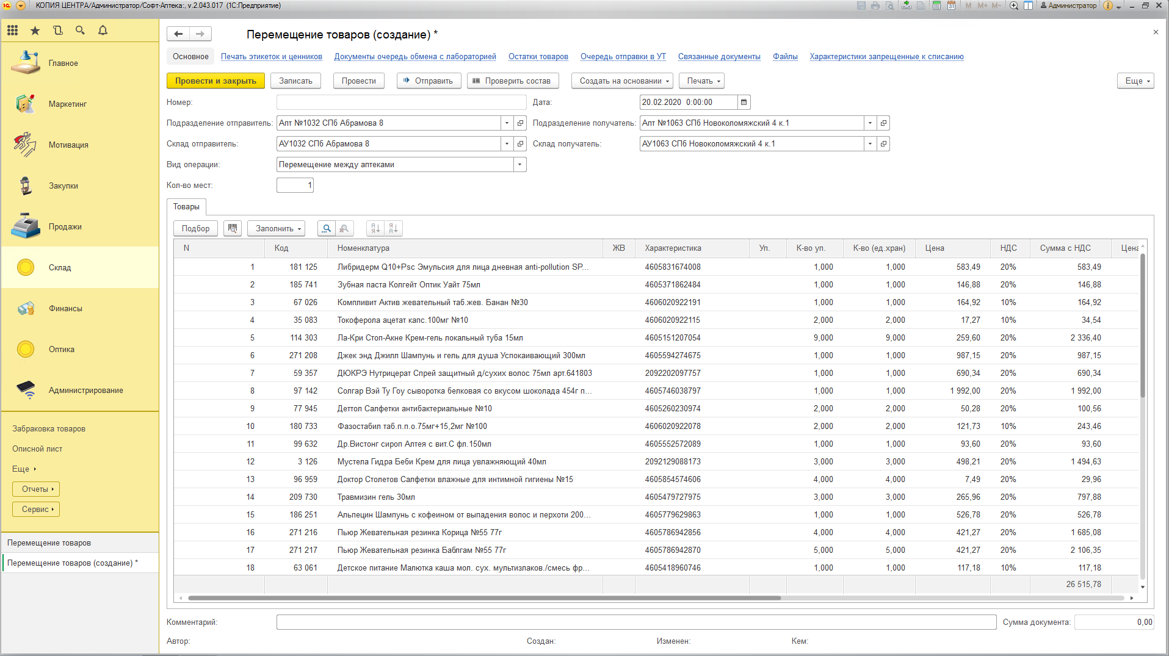1169x656 pixels.
Task: Open link button beside Склад получатель field
Action: pos(883,144)
